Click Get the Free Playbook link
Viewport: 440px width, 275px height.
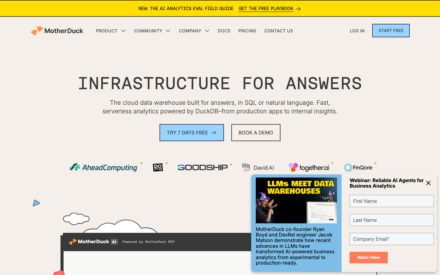(x=266, y=9)
